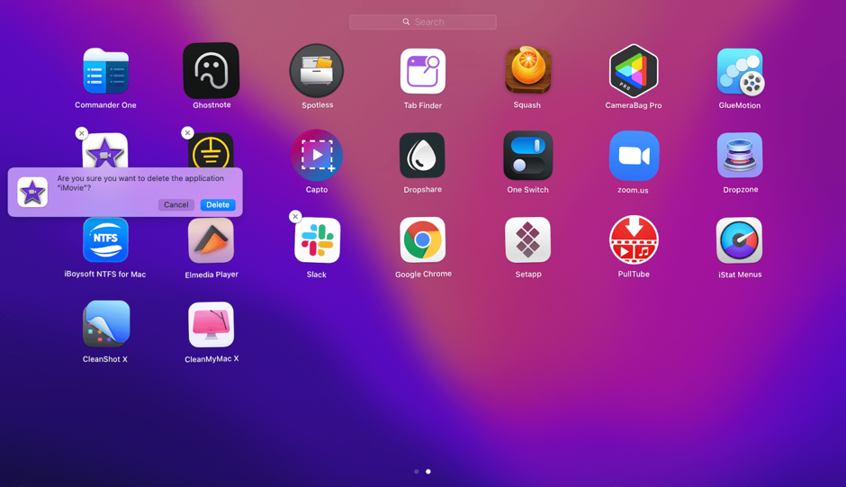Screen dimensions: 846x487
Task: Cancel the iMovie deletion dialog
Action: (176, 205)
